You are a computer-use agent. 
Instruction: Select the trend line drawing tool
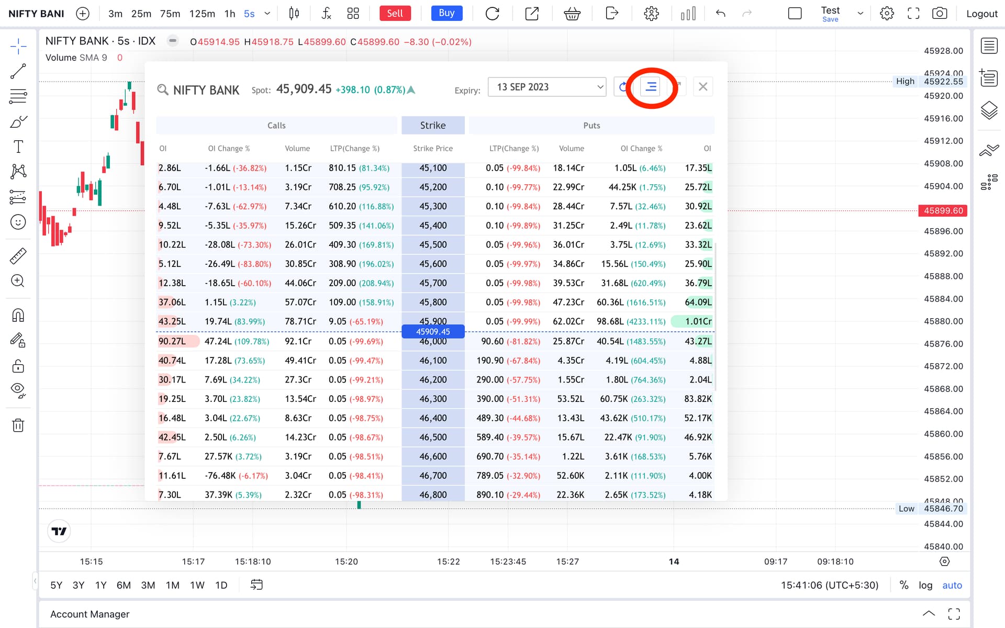[x=18, y=71]
